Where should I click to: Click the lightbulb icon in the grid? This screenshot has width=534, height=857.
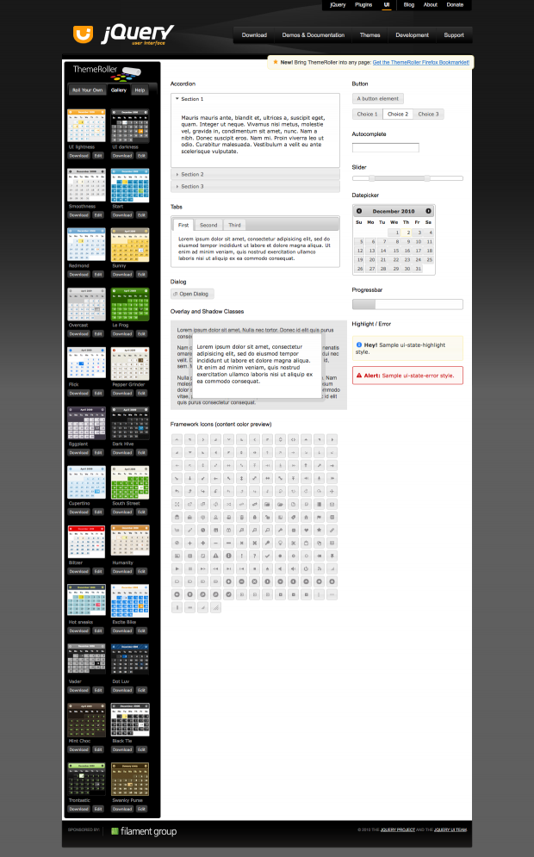281,543
